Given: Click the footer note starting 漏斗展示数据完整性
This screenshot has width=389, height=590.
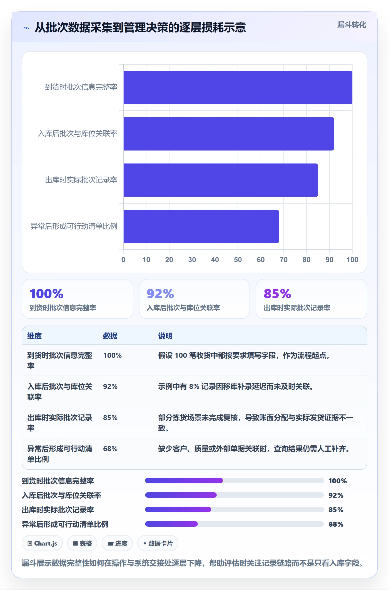Looking at the screenshot, I should pyautogui.click(x=193, y=563).
